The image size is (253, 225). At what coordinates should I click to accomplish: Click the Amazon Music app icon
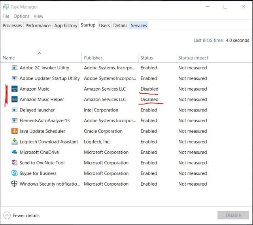[x=15, y=89]
